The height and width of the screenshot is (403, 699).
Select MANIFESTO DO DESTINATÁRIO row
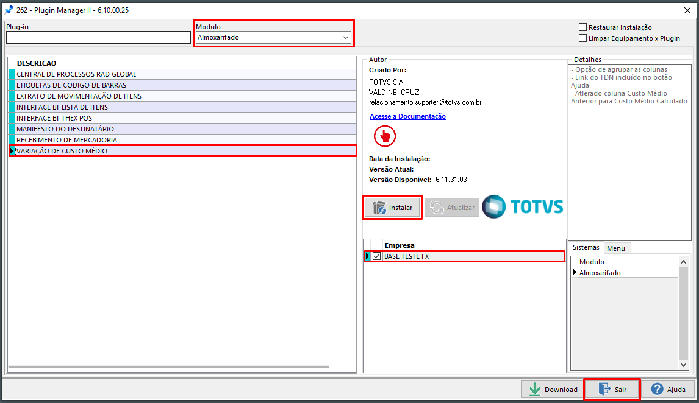[x=182, y=129]
